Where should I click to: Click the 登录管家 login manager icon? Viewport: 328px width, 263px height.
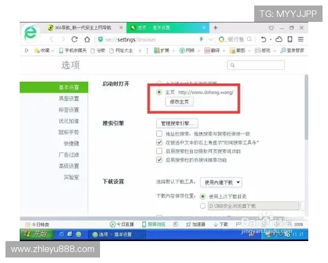tap(292, 50)
